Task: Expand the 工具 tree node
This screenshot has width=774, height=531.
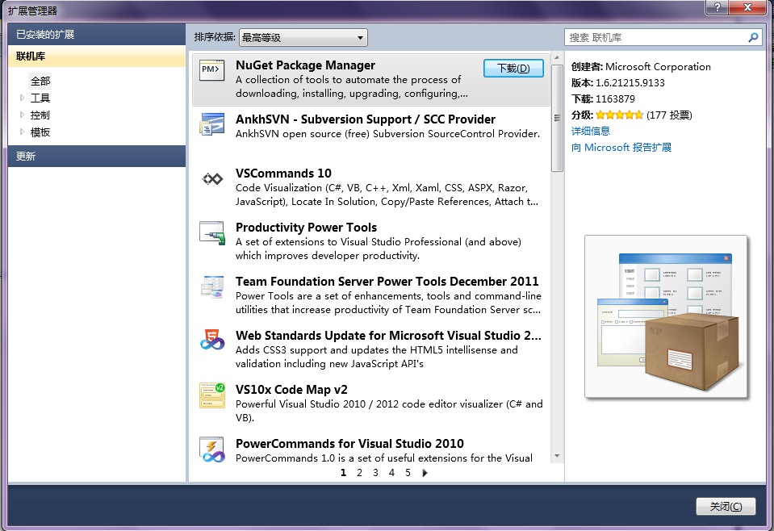Action: pyautogui.click(x=23, y=98)
